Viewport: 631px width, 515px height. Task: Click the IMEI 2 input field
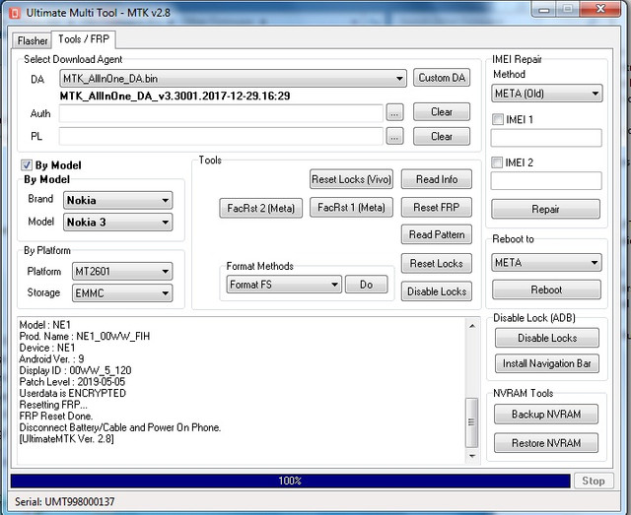[x=546, y=181]
